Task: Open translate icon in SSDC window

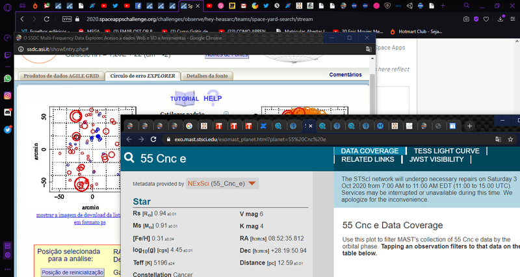Action: [x=369, y=49]
